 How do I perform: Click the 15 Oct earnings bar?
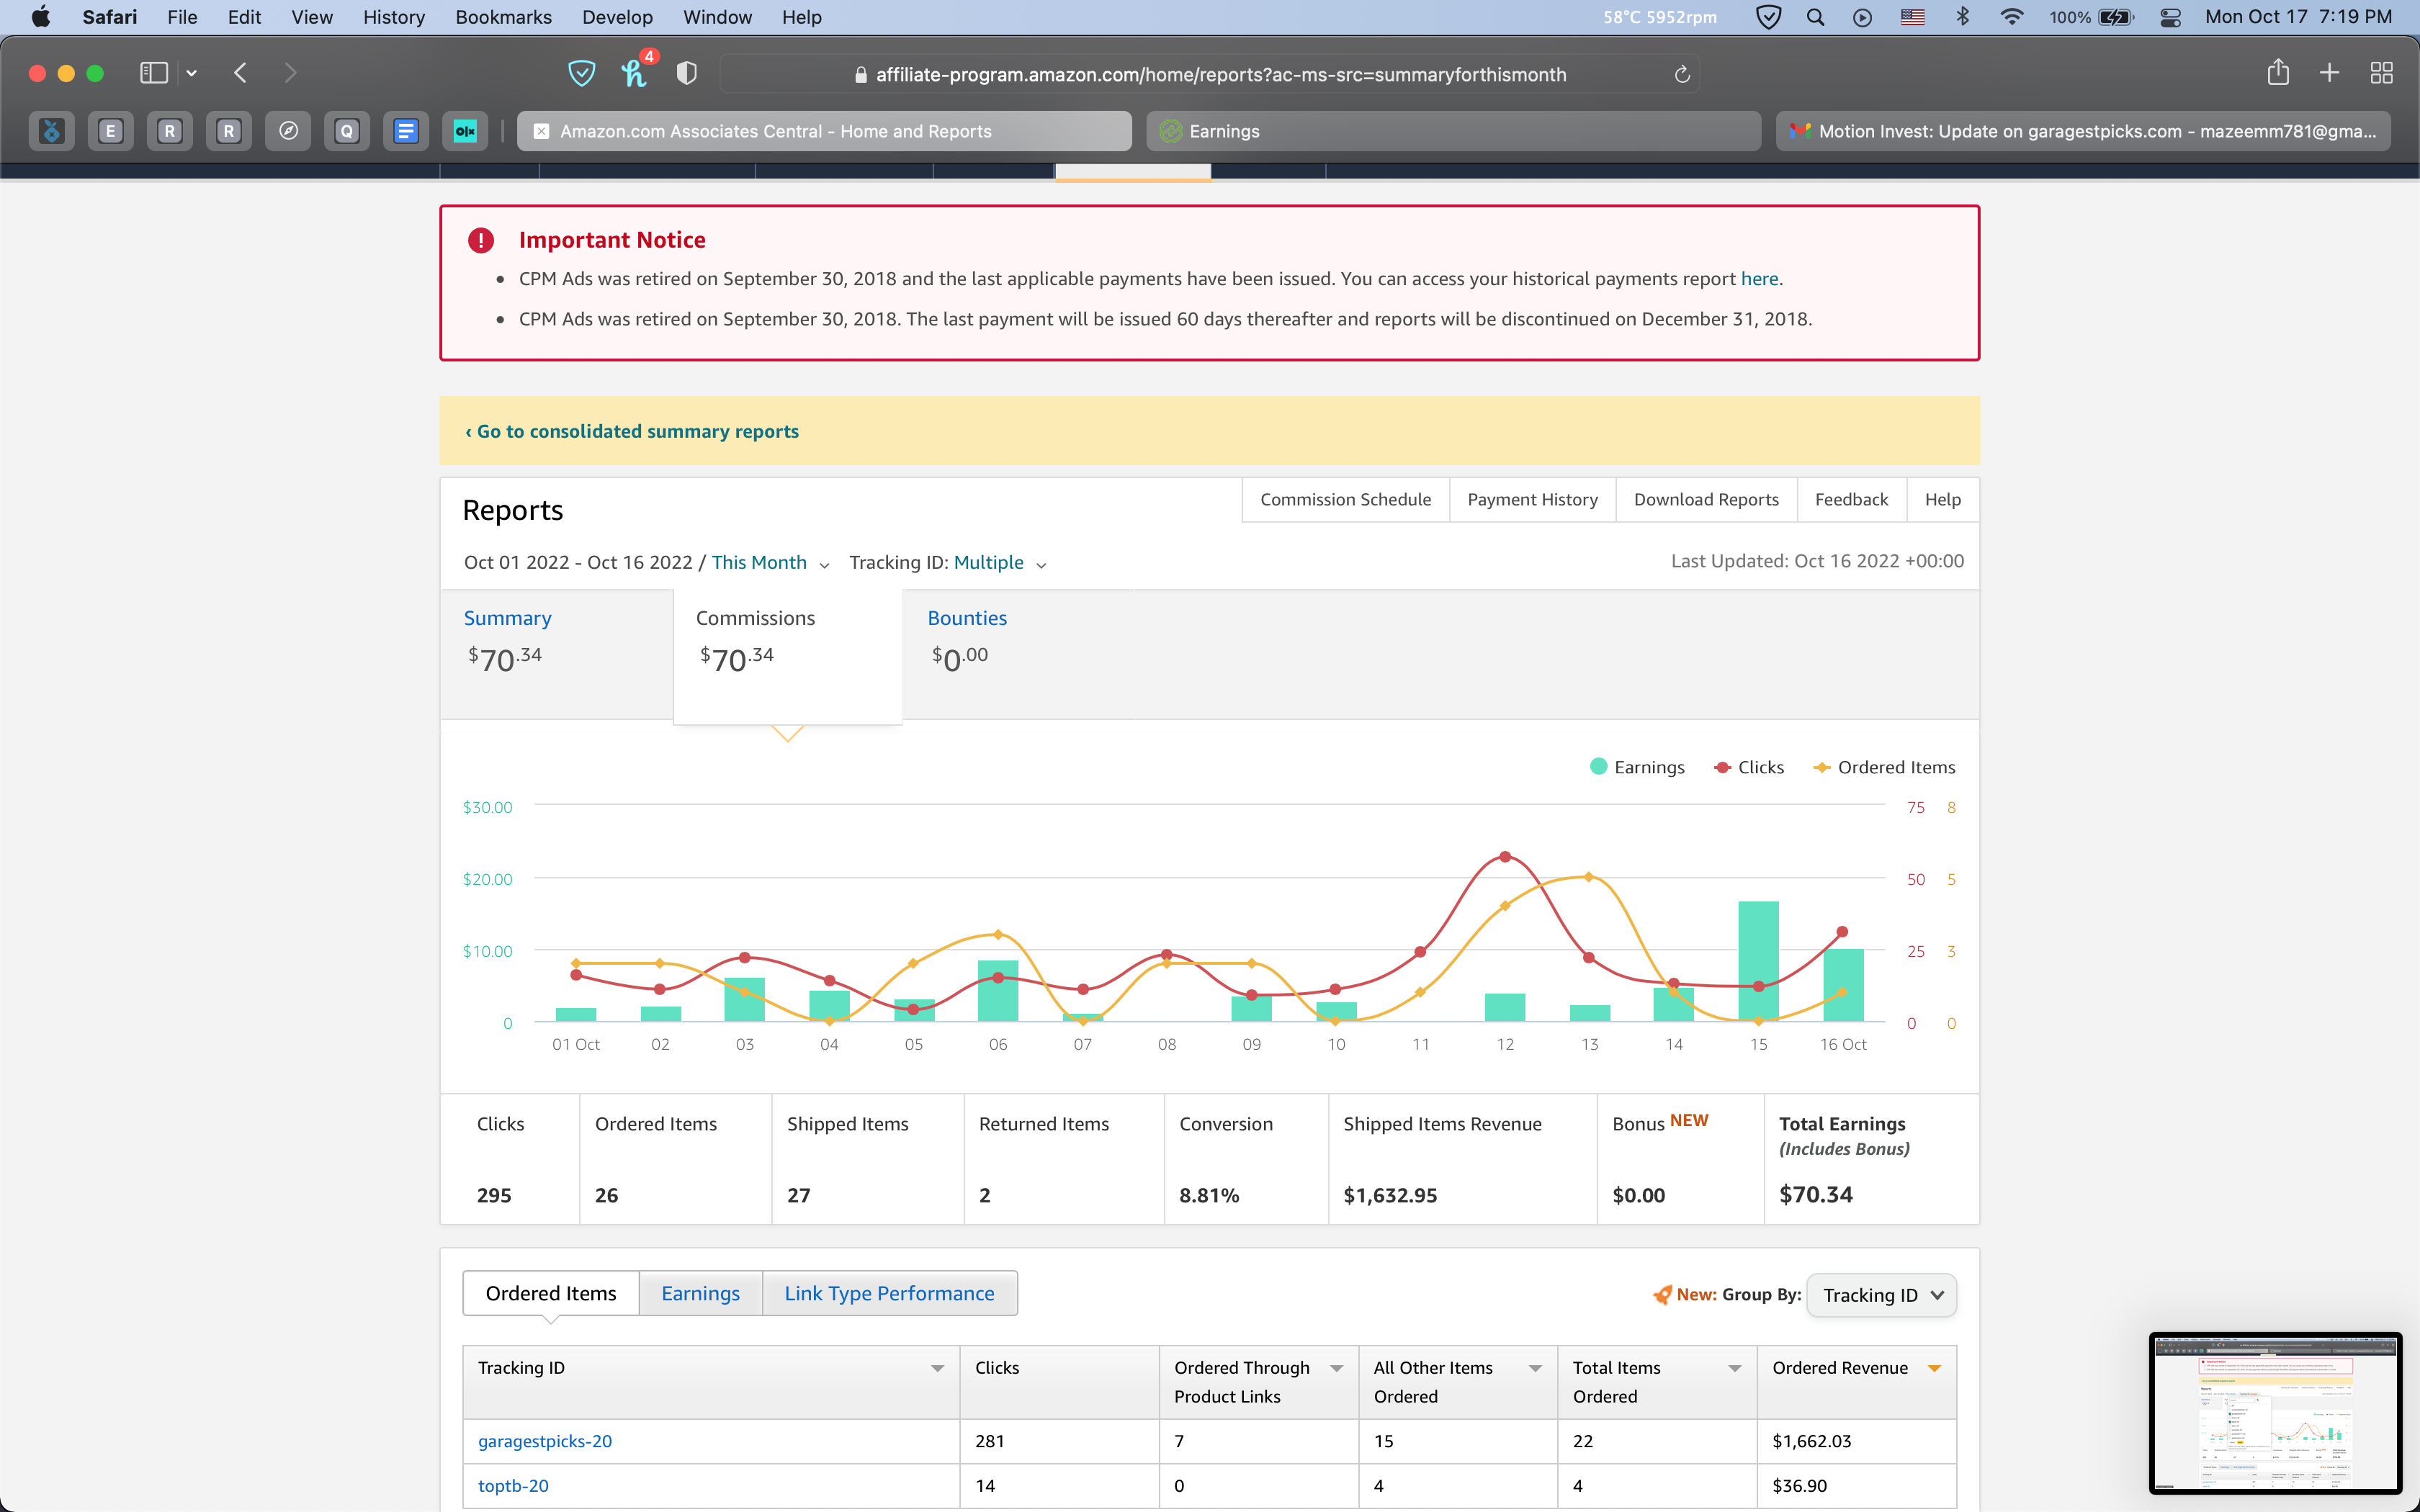1758,961
